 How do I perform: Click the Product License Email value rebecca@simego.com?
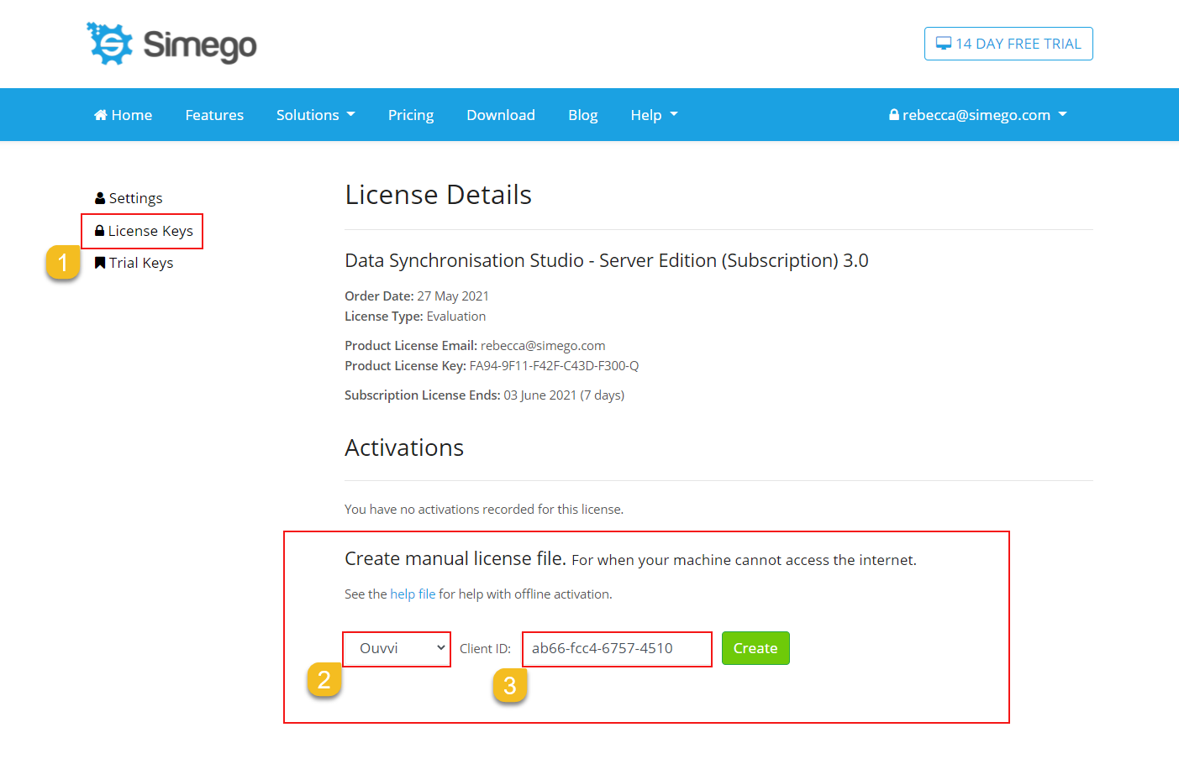pos(543,346)
